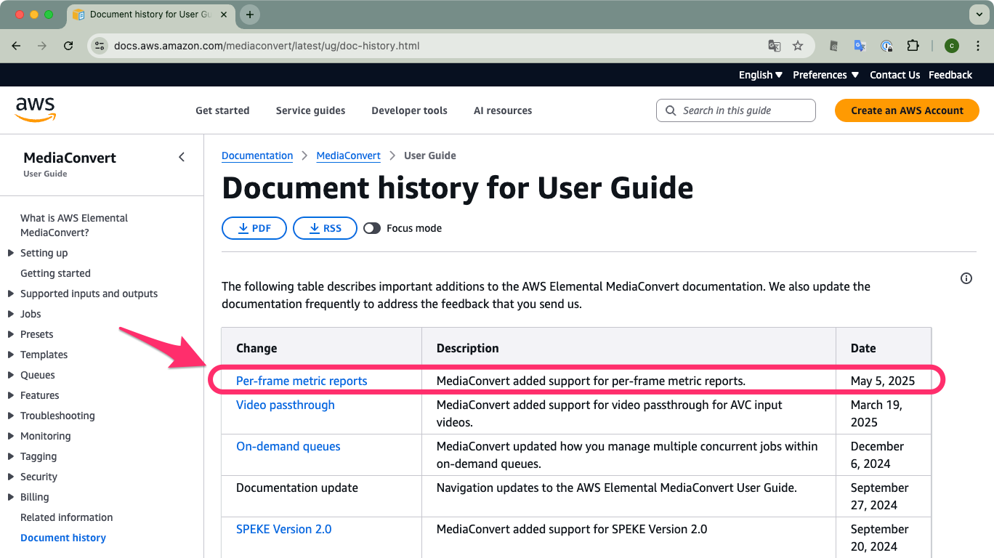
Task: Open the Video passthrough link
Action: (x=286, y=405)
